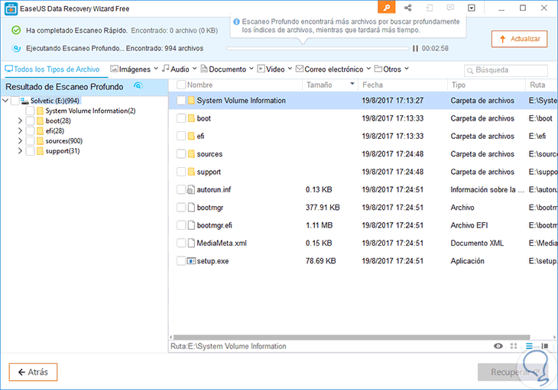Open System Volume Information(2) in tree
The width and height of the screenshot is (558, 390).
tap(90, 111)
